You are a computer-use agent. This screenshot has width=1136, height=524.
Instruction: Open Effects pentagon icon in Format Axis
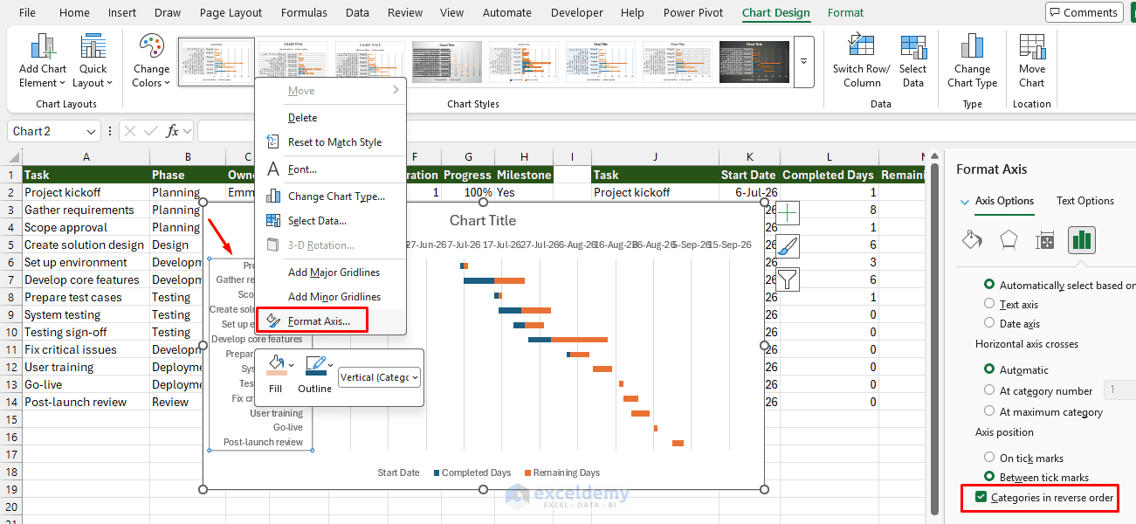click(x=1009, y=240)
